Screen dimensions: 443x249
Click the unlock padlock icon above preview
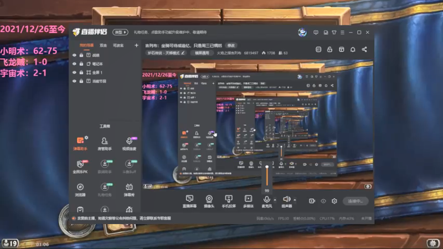pyautogui.click(x=329, y=49)
